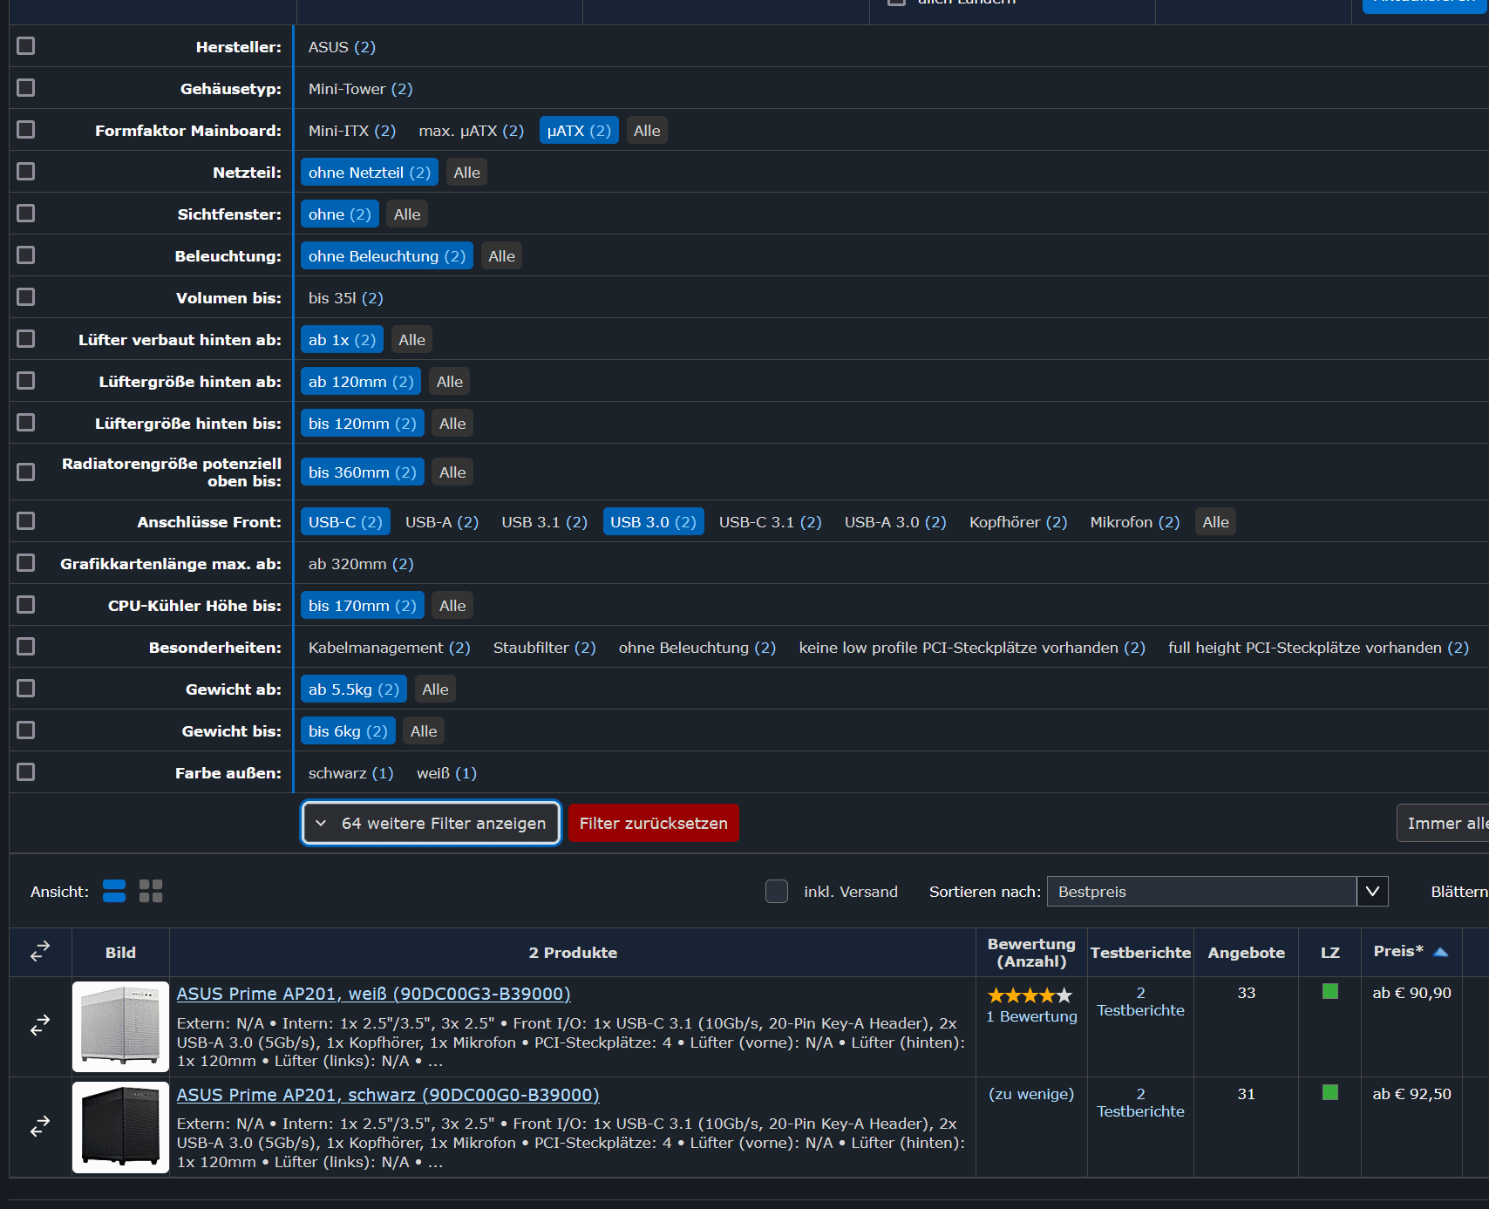1489x1209 pixels.
Task: Select the Staubfilter feature filter
Action: tap(545, 648)
